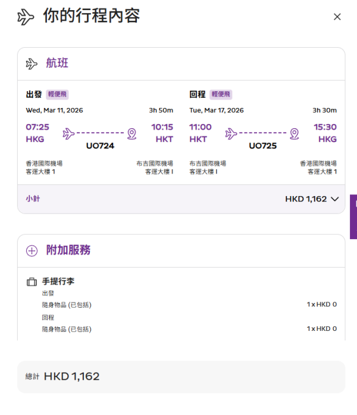
Task: Click the 3h 50m duration
Action: [x=161, y=110]
